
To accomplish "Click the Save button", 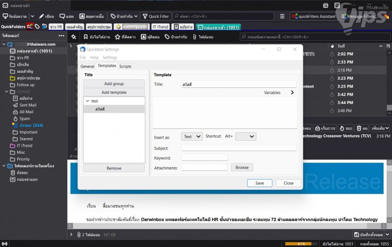I will coord(260,183).
